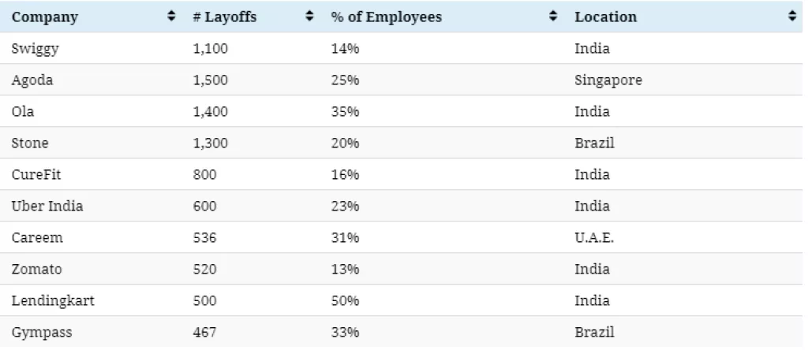Image resolution: width=808 pixels, height=350 pixels.
Task: Click the Zomato company cell
Action: pos(37,270)
